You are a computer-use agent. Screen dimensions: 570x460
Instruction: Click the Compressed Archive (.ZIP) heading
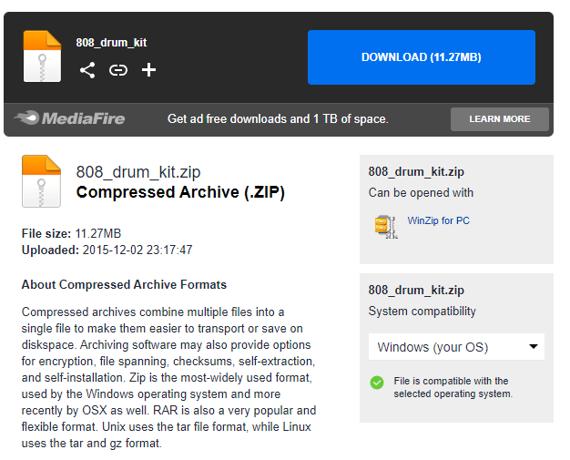(180, 192)
